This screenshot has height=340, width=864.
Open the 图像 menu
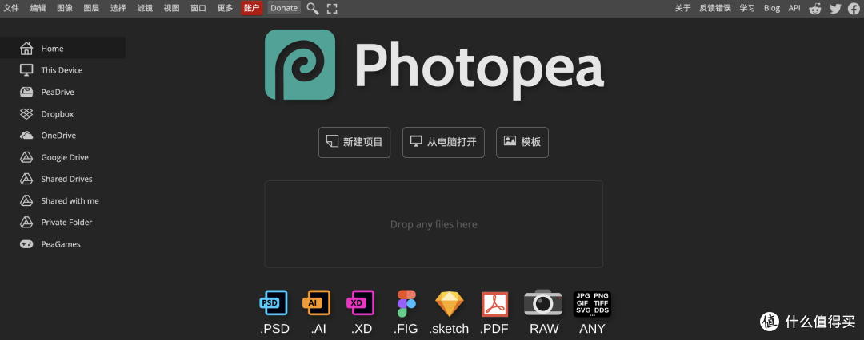point(65,8)
